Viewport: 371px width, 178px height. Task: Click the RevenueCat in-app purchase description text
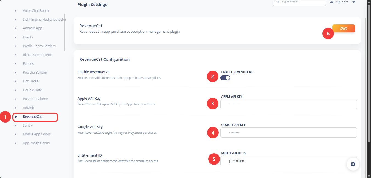[x=130, y=32]
